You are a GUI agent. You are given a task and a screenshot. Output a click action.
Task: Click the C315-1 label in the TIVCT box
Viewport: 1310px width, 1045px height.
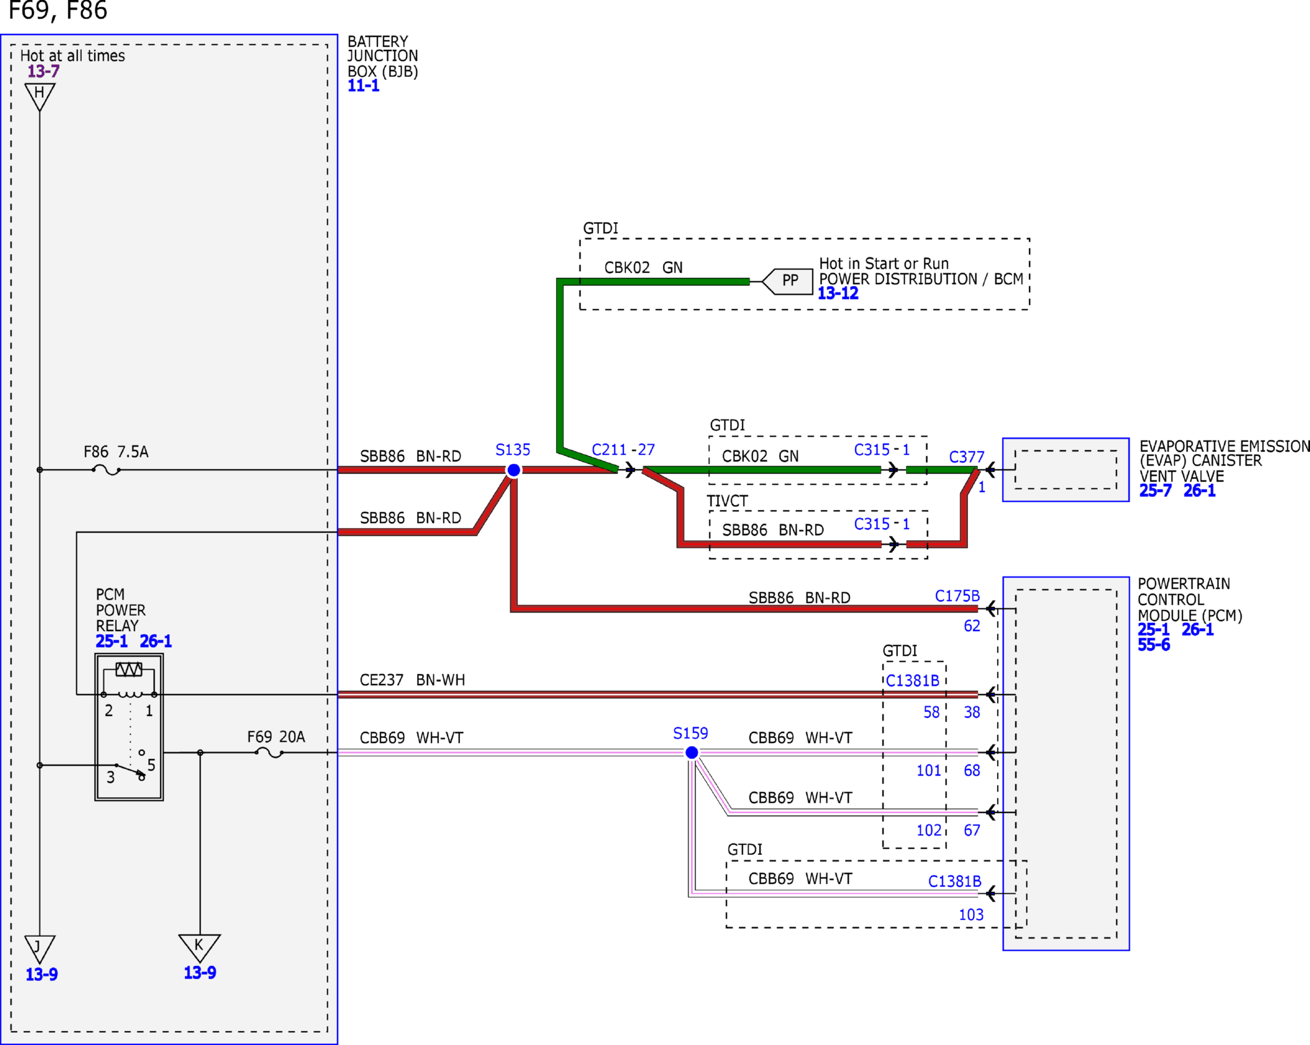(x=882, y=524)
